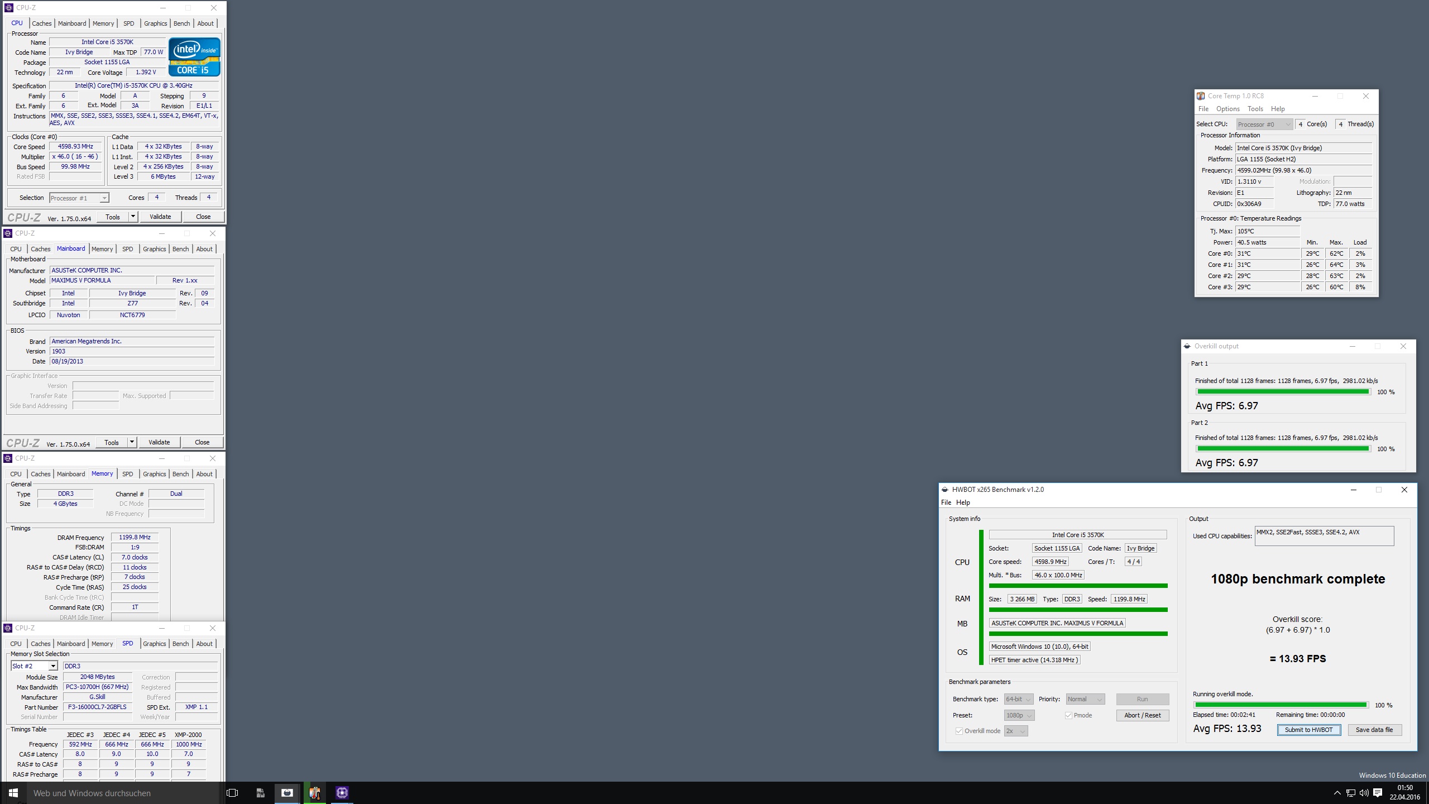The width and height of the screenshot is (1429, 804).
Task: Switch to CPU-Z taskbar icon
Action: pos(342,793)
